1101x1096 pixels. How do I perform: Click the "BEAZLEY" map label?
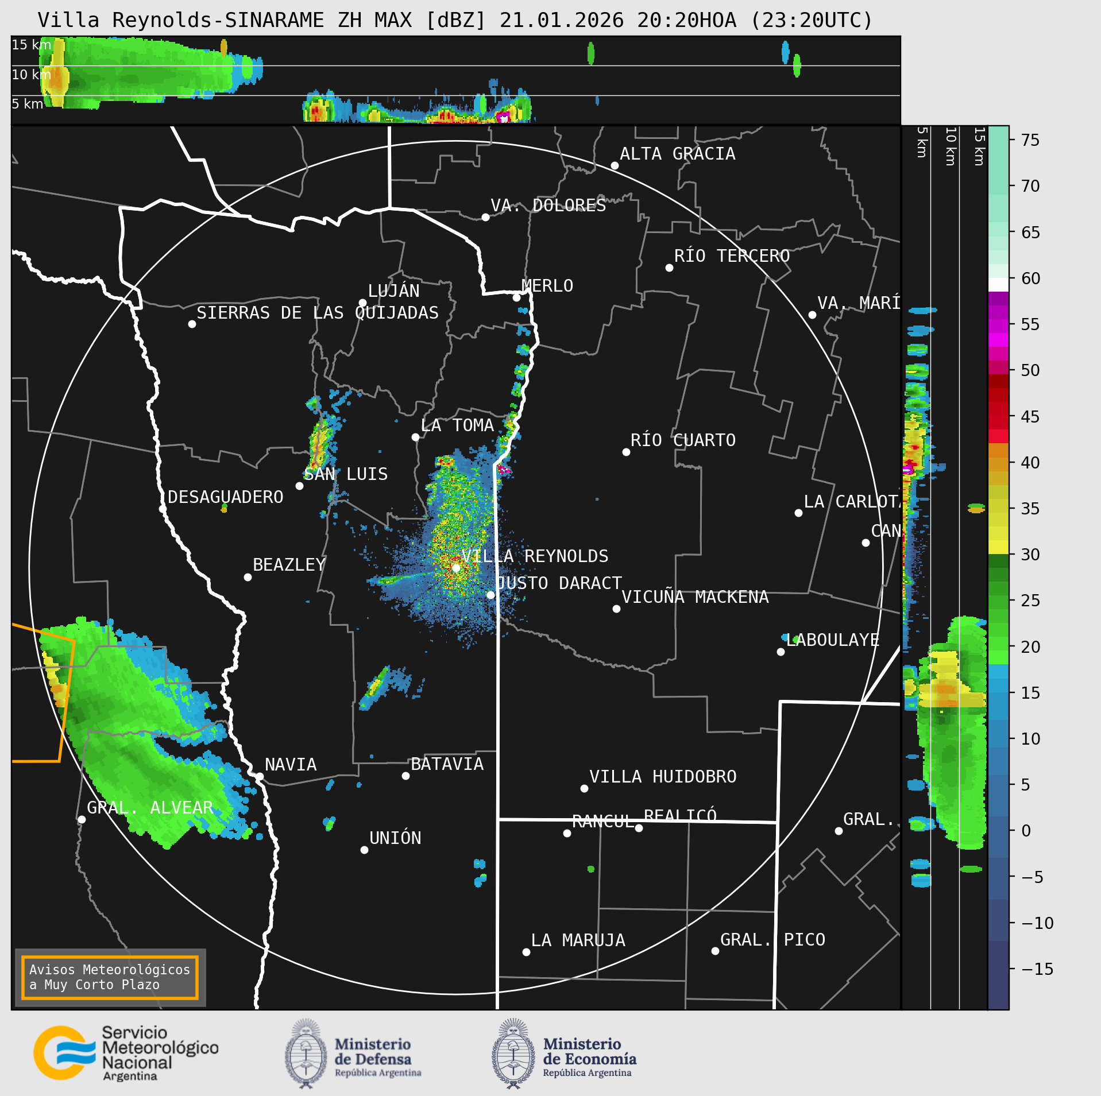pos(289,564)
